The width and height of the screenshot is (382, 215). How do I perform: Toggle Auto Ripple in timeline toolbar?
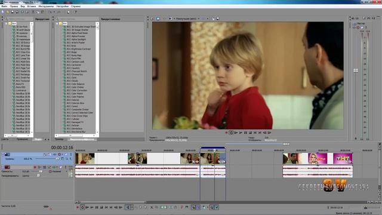point(203,207)
